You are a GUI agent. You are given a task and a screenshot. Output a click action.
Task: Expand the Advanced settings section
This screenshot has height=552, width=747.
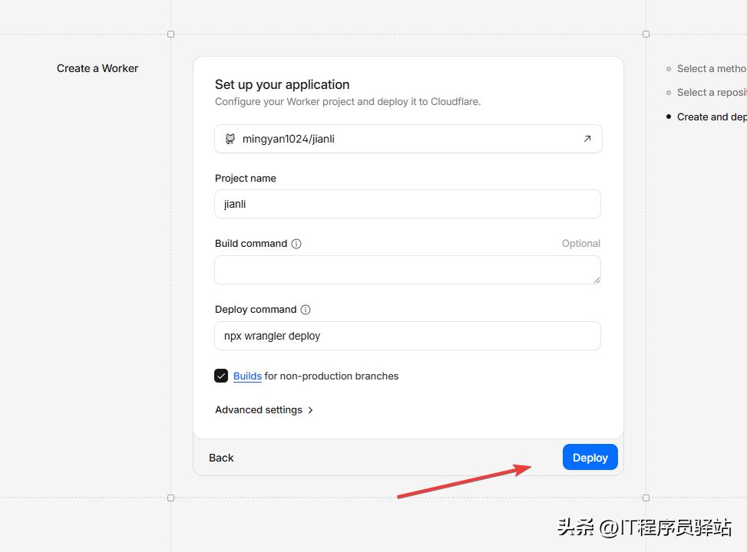point(259,410)
